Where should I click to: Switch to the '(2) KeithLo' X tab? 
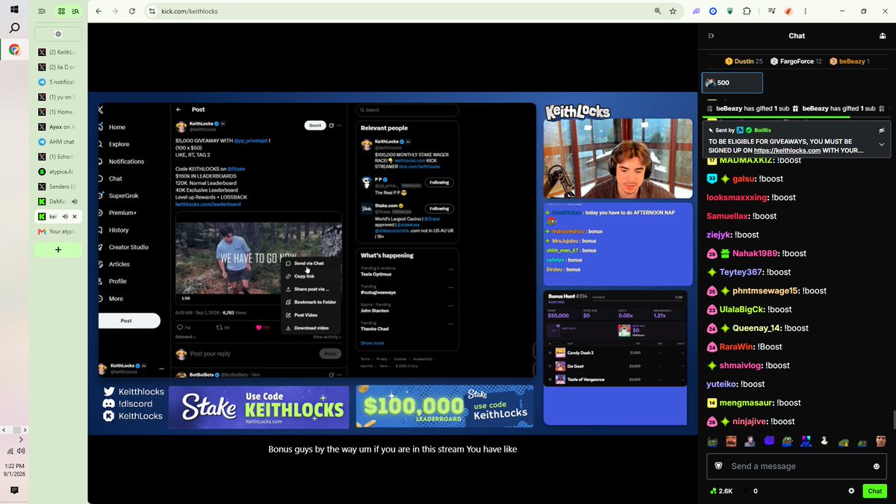pos(57,52)
